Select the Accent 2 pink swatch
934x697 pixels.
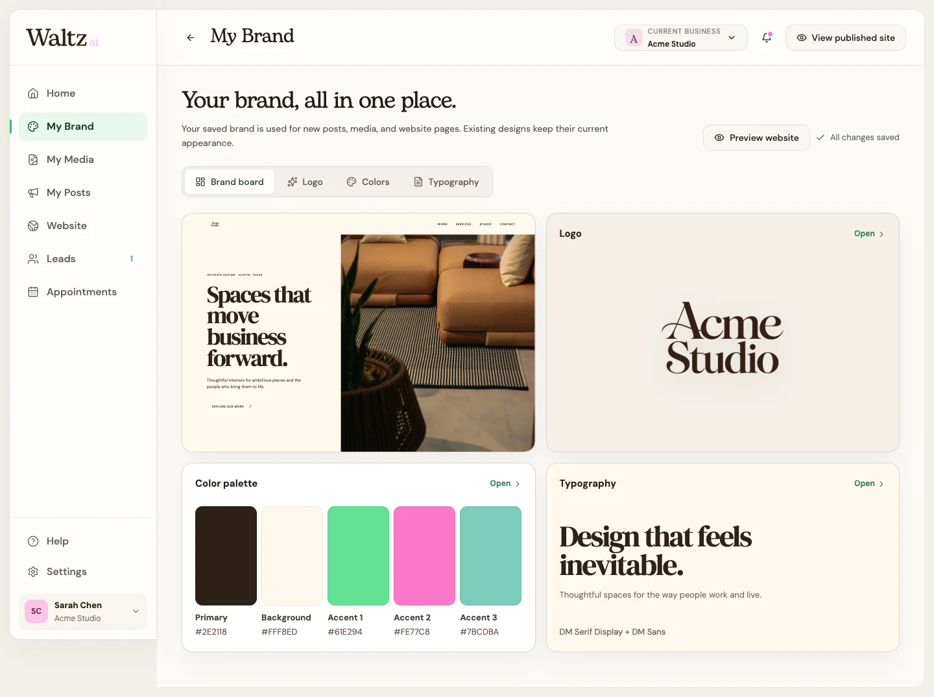point(424,556)
